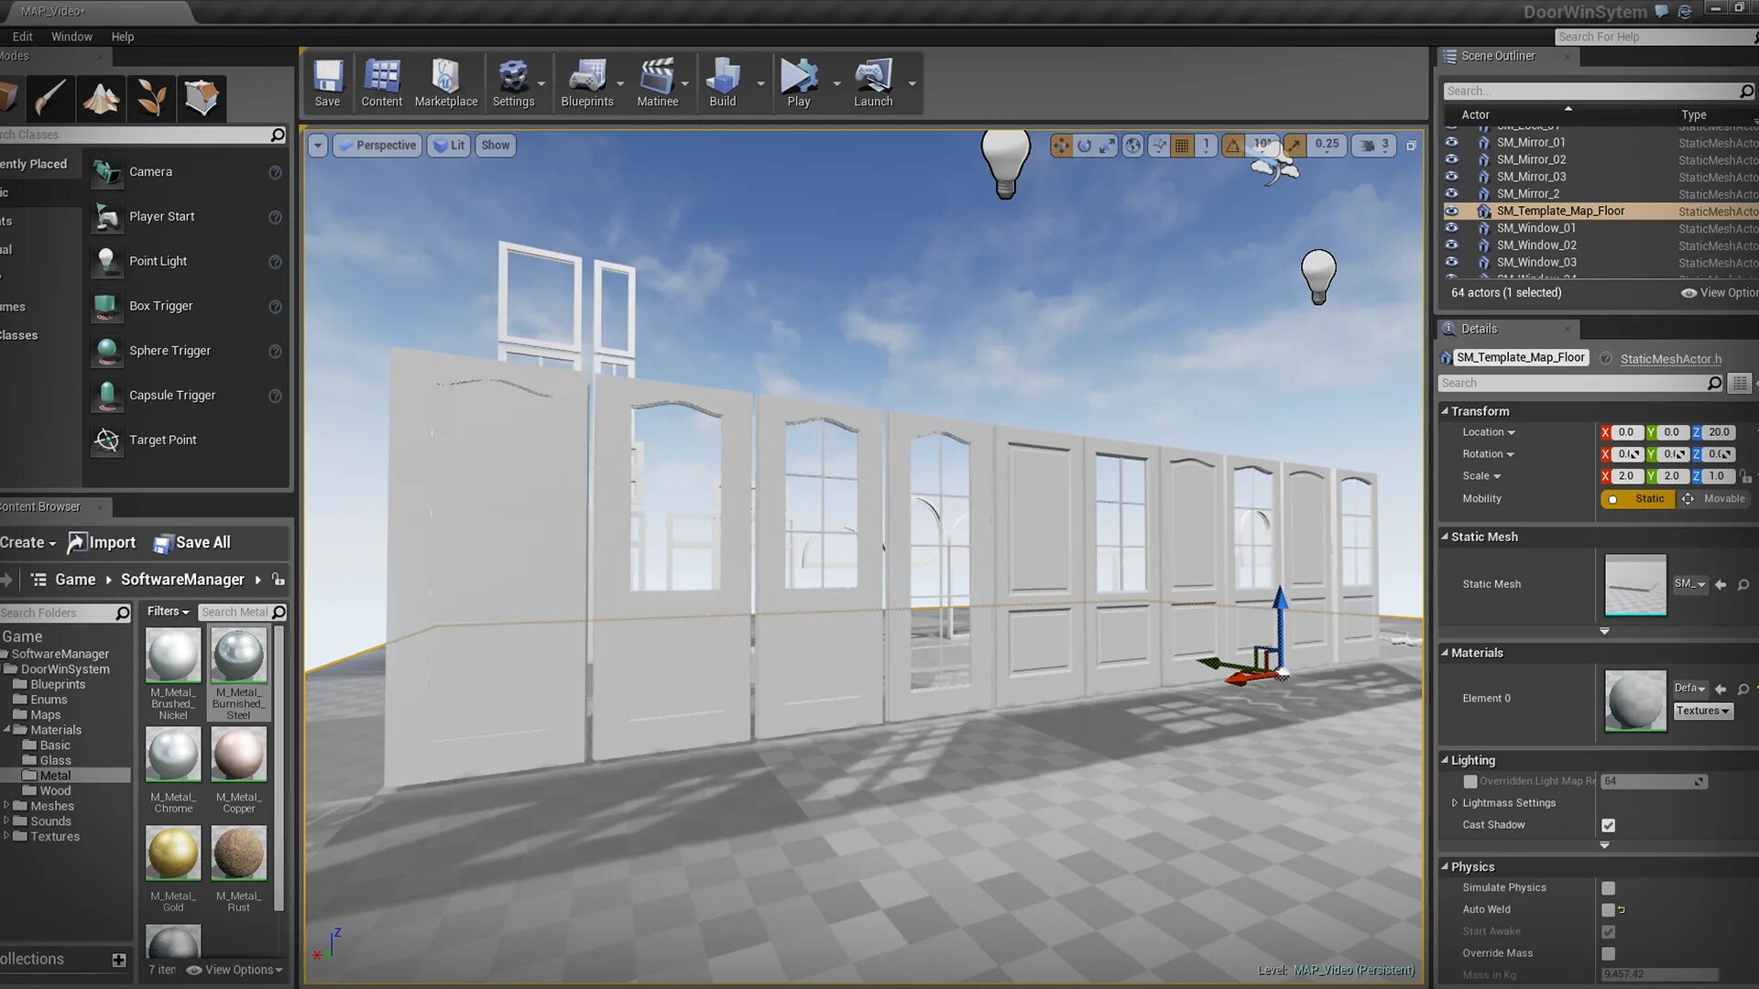
Task: Enable the Simulate Physics checkbox
Action: tap(1608, 888)
